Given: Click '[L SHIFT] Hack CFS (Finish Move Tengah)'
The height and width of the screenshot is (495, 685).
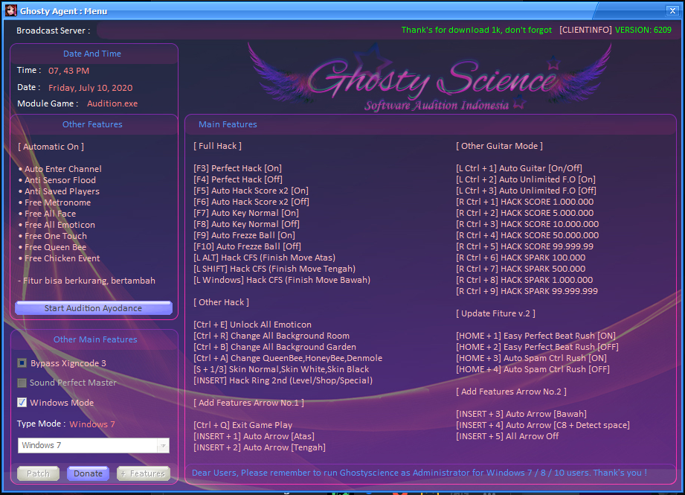Looking at the screenshot, I should pos(274,269).
